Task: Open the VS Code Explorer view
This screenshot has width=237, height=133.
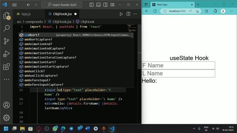Action: [7, 16]
